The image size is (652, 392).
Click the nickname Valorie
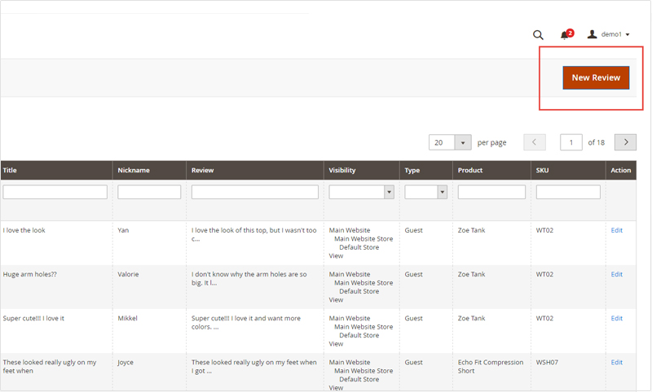(x=128, y=274)
